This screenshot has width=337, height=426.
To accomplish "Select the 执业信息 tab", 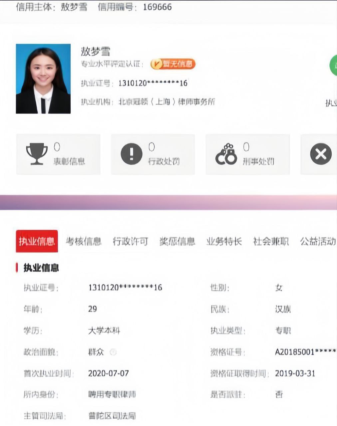I will click(x=37, y=241).
